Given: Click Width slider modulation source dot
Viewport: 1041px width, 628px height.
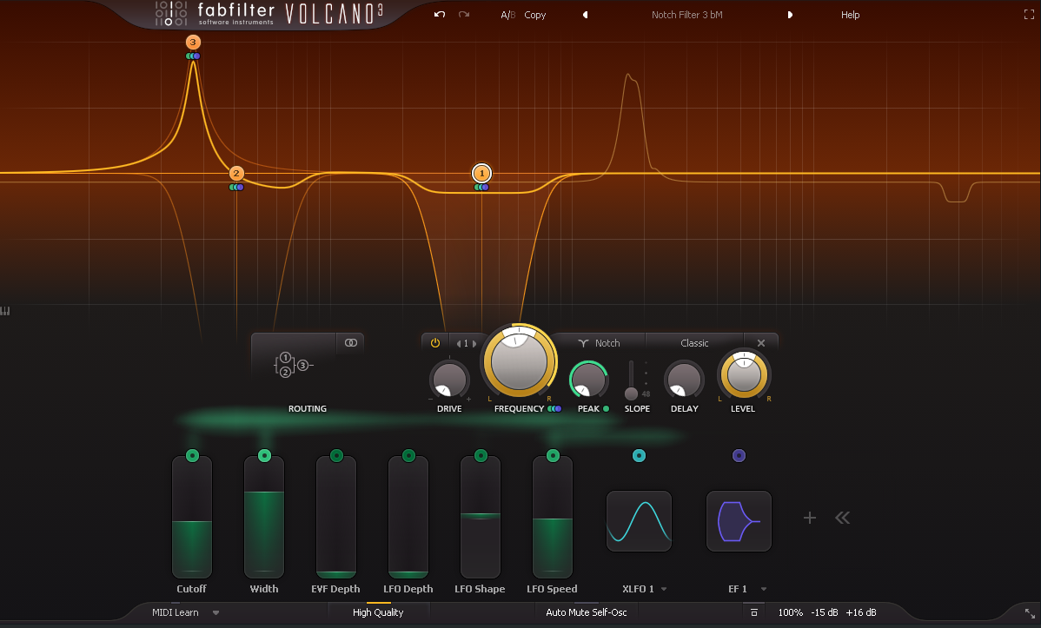Looking at the screenshot, I should [x=264, y=455].
